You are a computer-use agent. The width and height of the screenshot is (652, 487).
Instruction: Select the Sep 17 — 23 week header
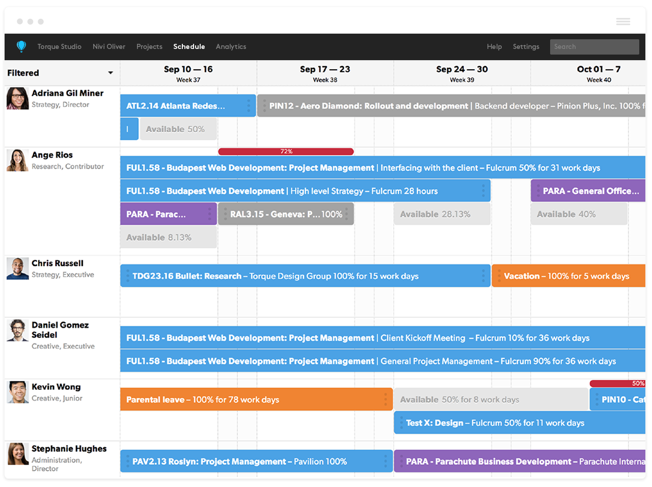coord(325,73)
